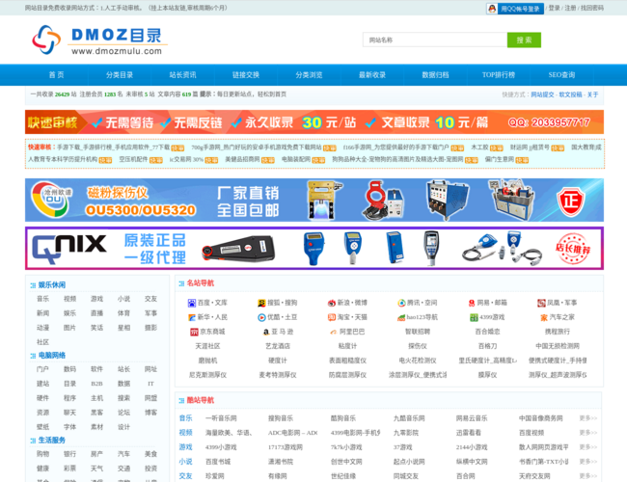Focus the 网站名称 search field
Screen dimensions: 627x482
[435, 40]
